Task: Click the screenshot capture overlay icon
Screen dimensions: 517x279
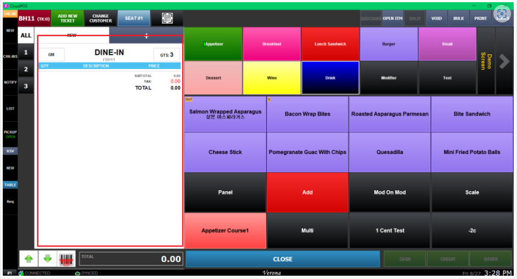Action: pyautogui.click(x=502, y=14)
